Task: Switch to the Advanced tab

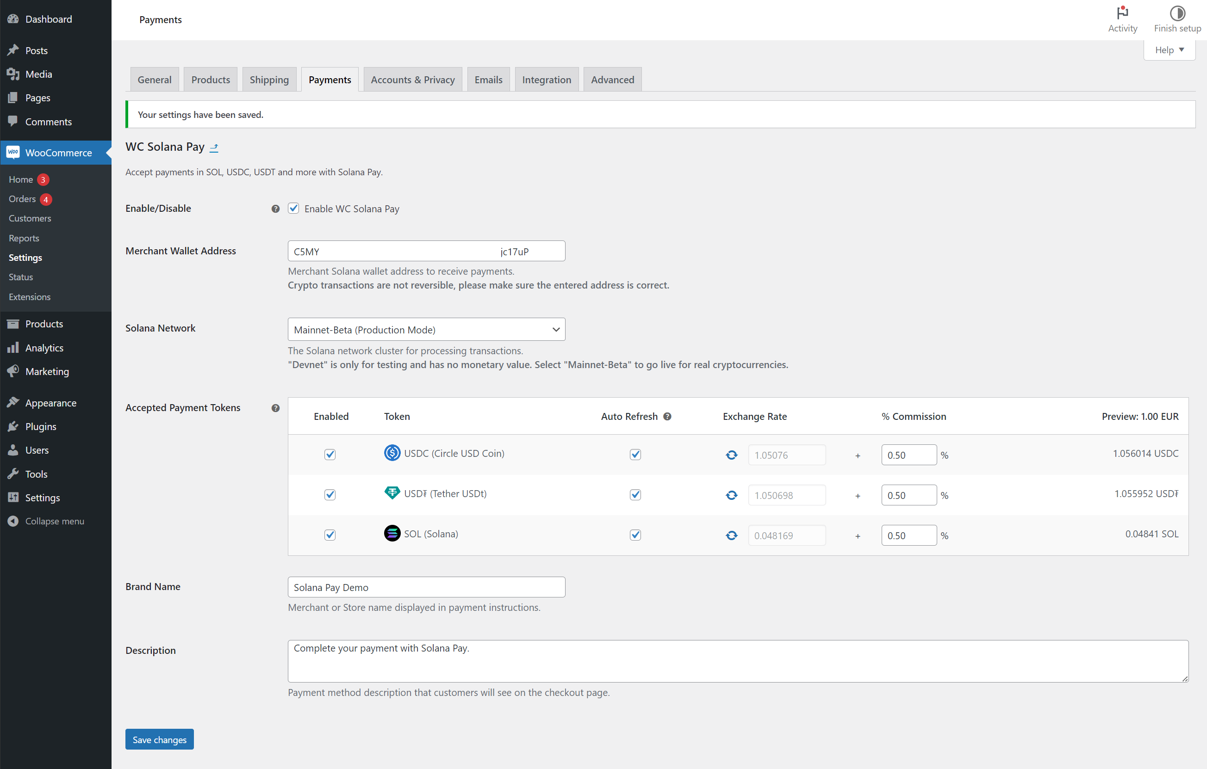Action: pos(612,79)
